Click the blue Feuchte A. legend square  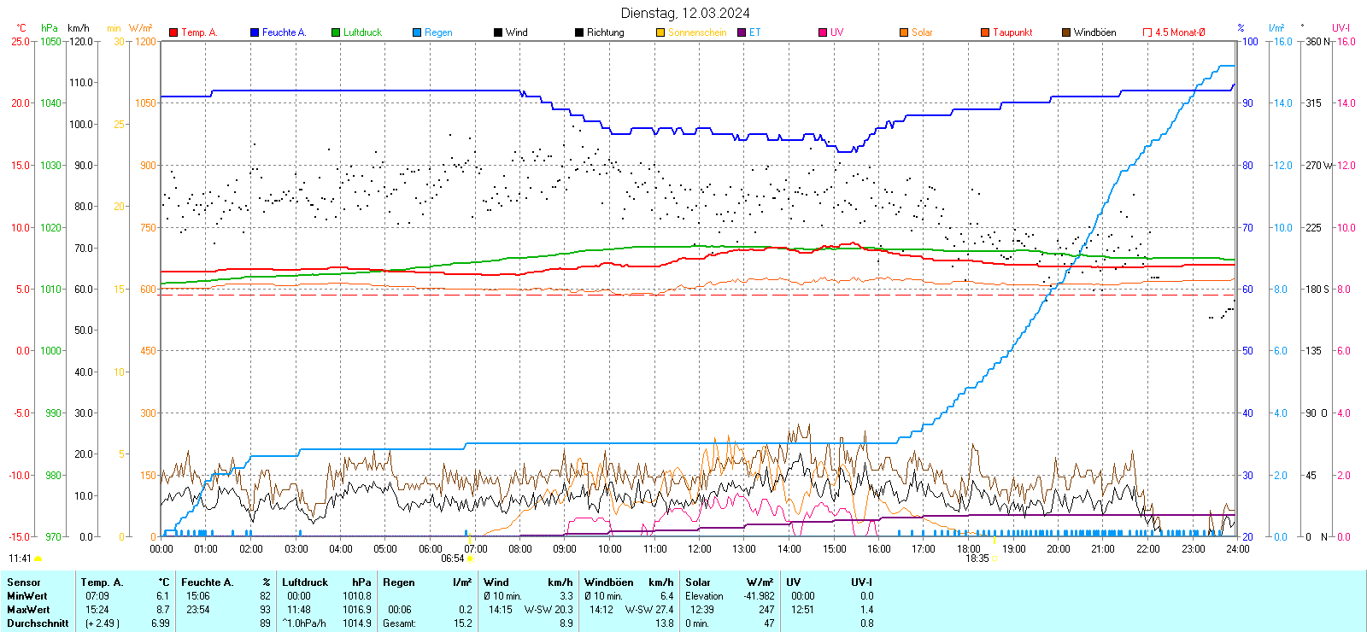click(255, 32)
